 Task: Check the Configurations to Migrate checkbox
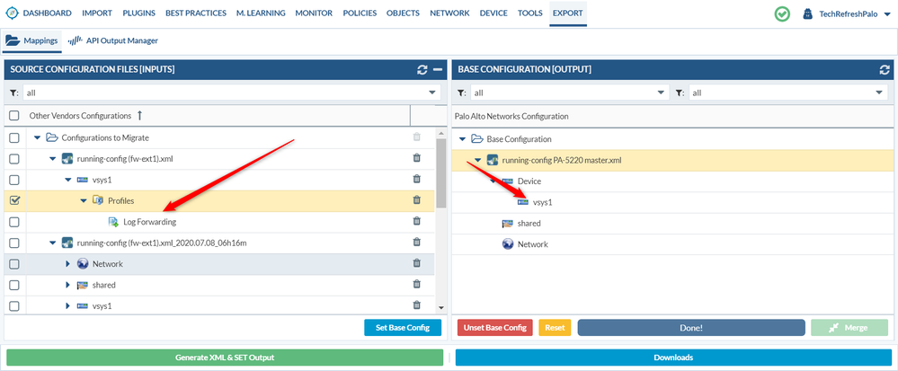click(14, 137)
